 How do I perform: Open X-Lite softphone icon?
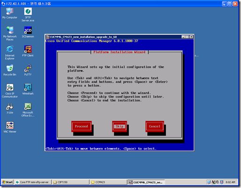point(10,108)
